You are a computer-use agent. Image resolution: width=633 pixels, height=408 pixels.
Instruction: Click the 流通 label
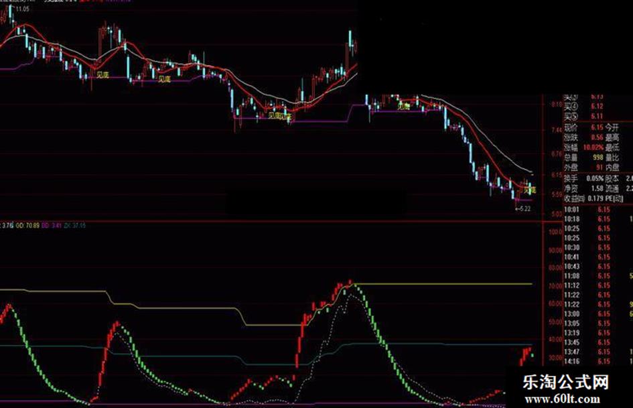click(x=612, y=188)
